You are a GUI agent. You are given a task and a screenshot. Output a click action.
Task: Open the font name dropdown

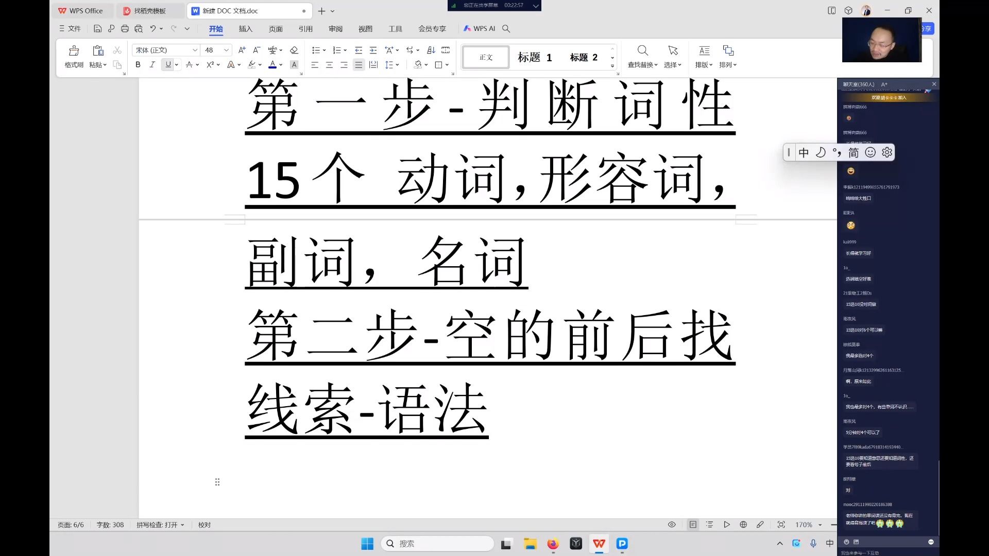pyautogui.click(x=195, y=50)
